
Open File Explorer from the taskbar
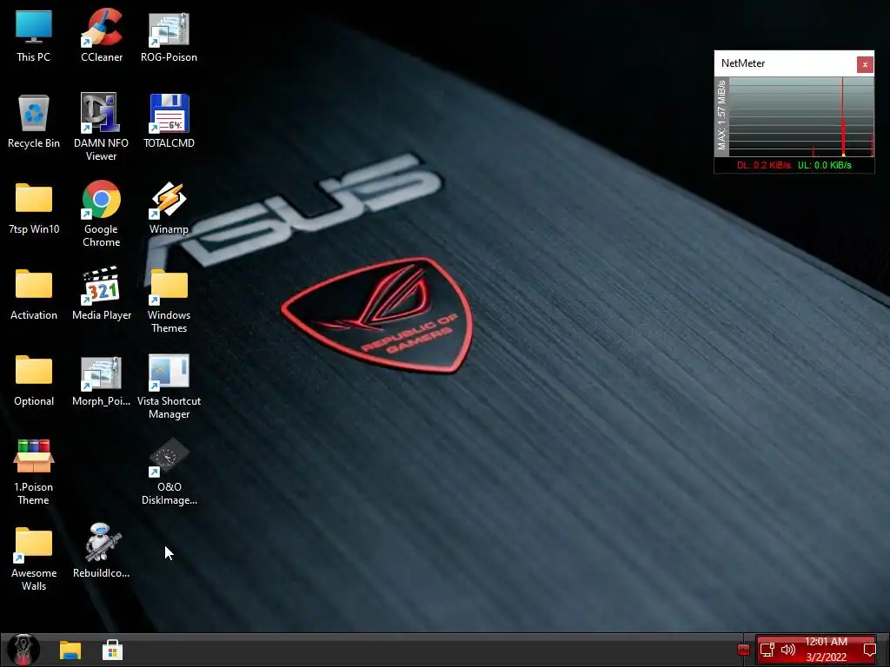tap(70, 650)
